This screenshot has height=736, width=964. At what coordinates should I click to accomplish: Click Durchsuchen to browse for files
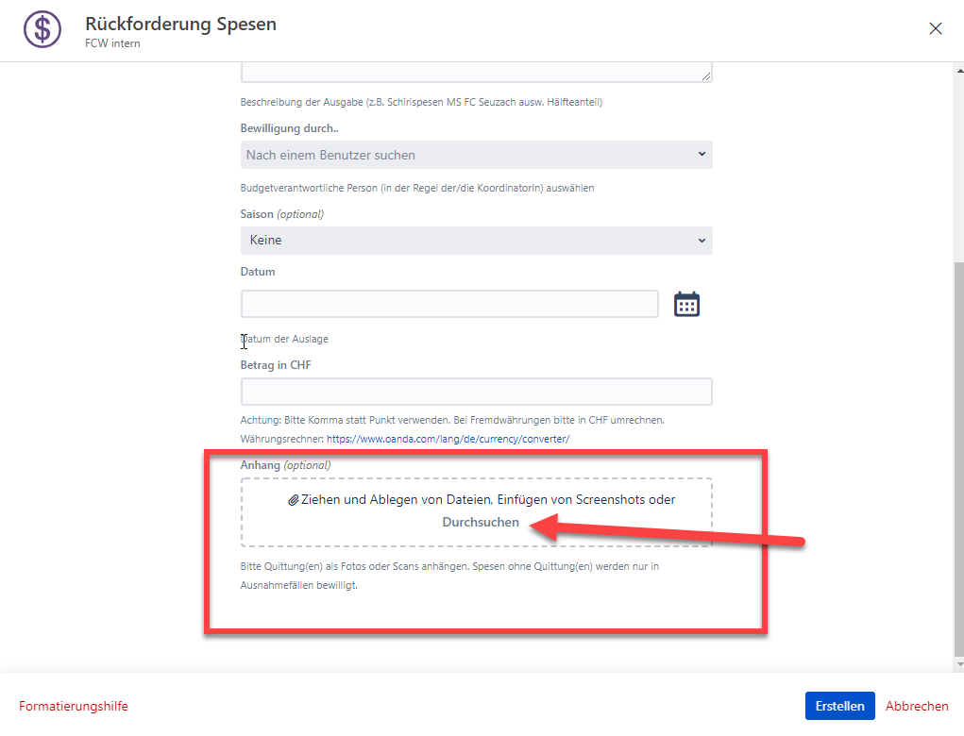pos(481,522)
